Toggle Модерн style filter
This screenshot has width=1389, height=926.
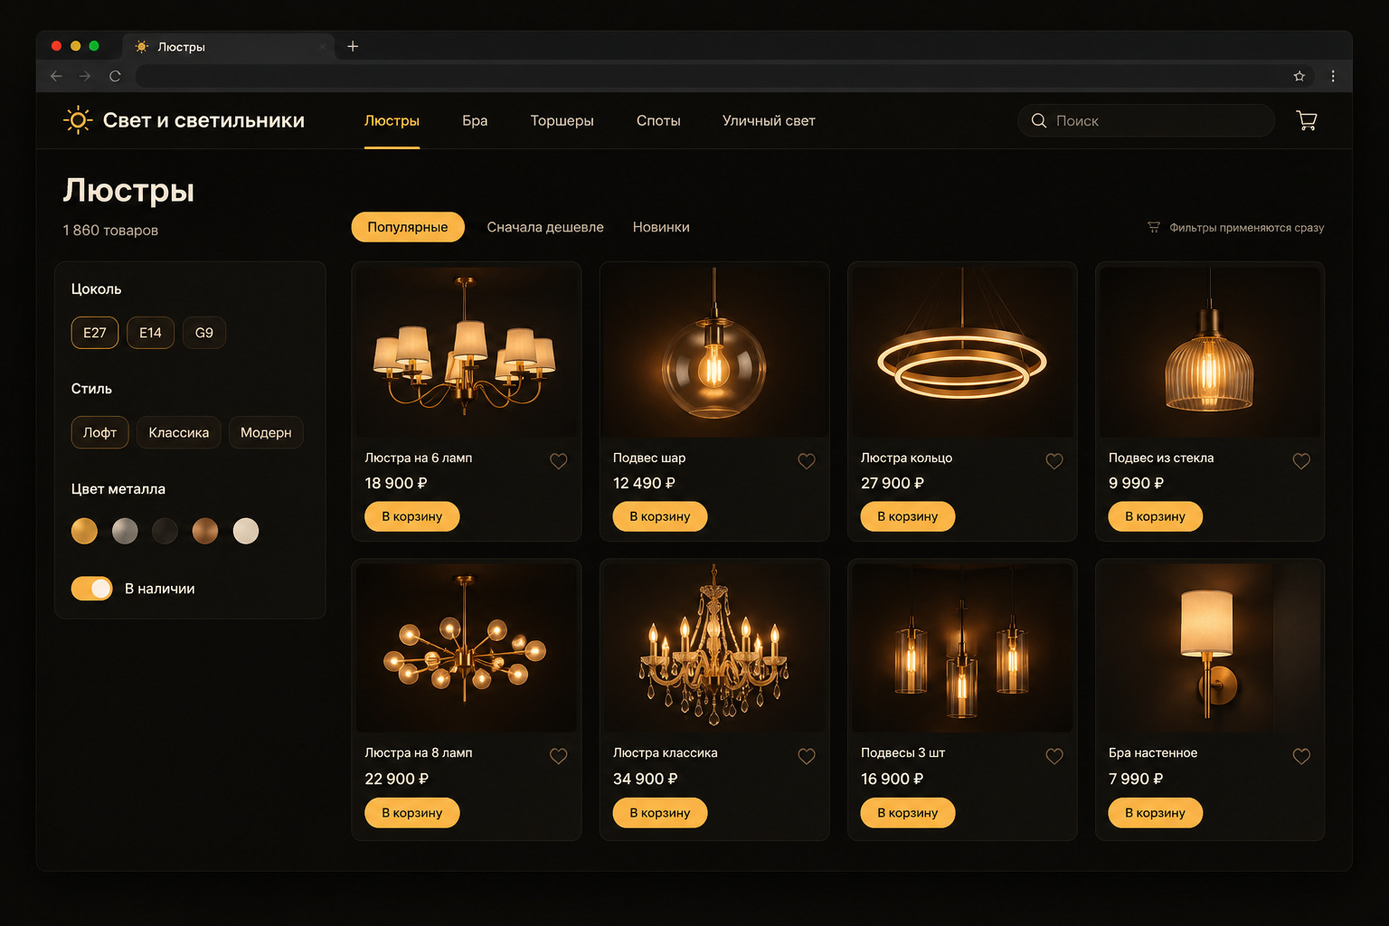266,432
